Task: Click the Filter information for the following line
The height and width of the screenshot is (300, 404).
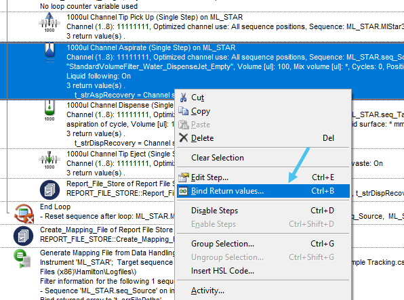Action: [x=107, y=281]
